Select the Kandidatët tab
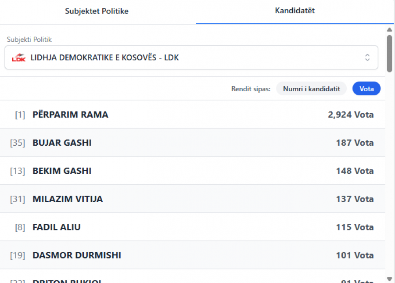The height and width of the screenshot is (283, 395). (x=295, y=11)
